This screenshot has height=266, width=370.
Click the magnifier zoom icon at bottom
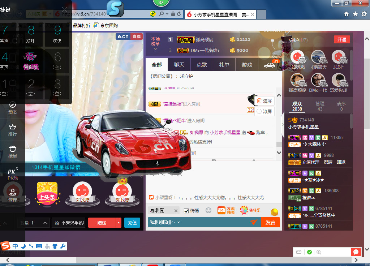[319, 252]
